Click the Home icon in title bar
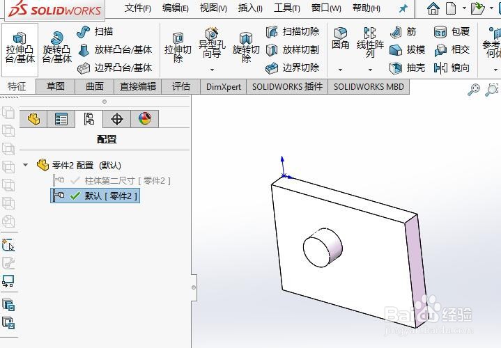 (x=433, y=8)
